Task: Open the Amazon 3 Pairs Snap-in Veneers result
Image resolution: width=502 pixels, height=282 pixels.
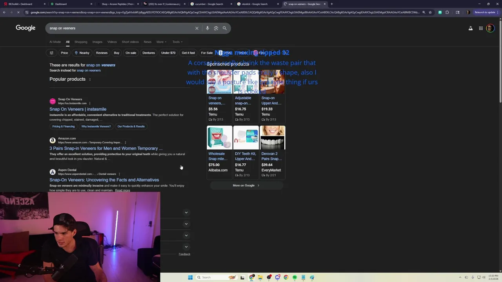Action: 106,148
